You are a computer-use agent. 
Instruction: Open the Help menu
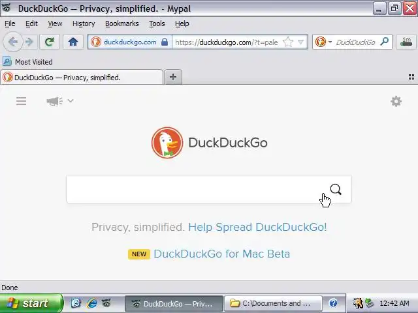pyautogui.click(x=182, y=23)
